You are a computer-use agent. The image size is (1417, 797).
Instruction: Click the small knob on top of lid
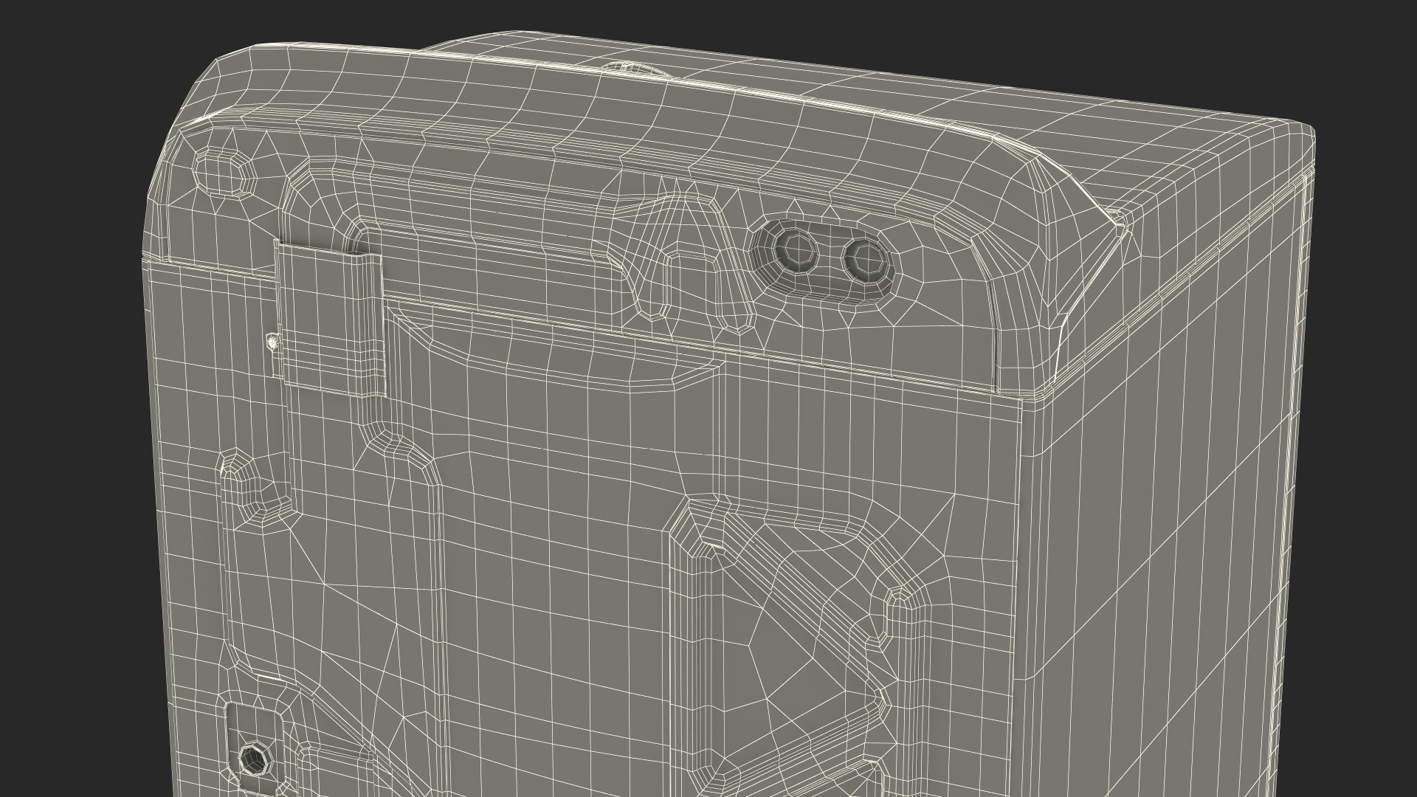[x=630, y=67]
